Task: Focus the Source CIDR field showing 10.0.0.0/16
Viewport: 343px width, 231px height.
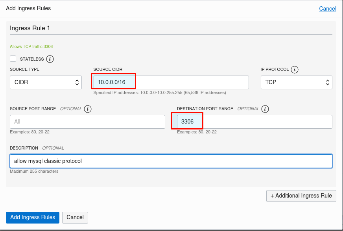Action: coord(171,83)
